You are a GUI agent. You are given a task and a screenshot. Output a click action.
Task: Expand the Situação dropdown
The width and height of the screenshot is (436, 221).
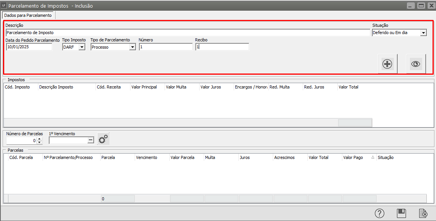[423, 33]
